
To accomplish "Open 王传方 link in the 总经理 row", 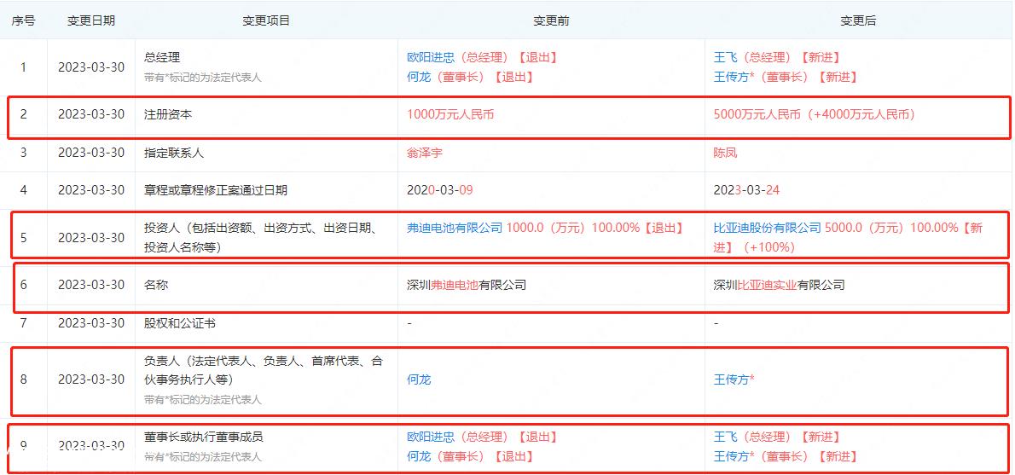I will (732, 77).
